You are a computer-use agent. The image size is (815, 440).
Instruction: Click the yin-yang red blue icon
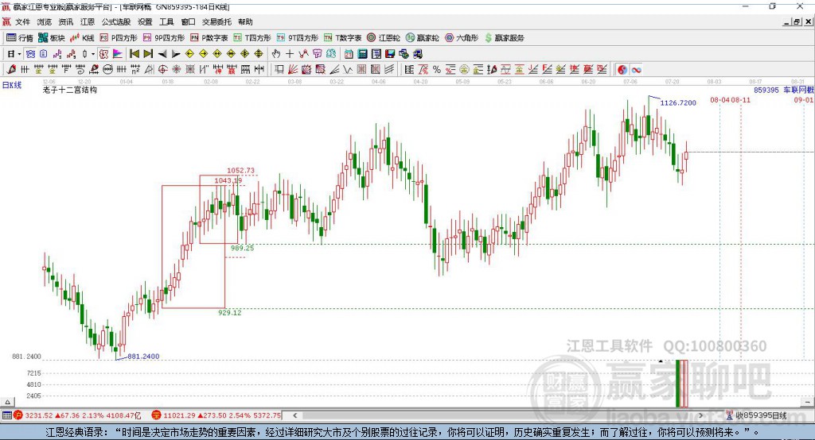tap(622, 70)
